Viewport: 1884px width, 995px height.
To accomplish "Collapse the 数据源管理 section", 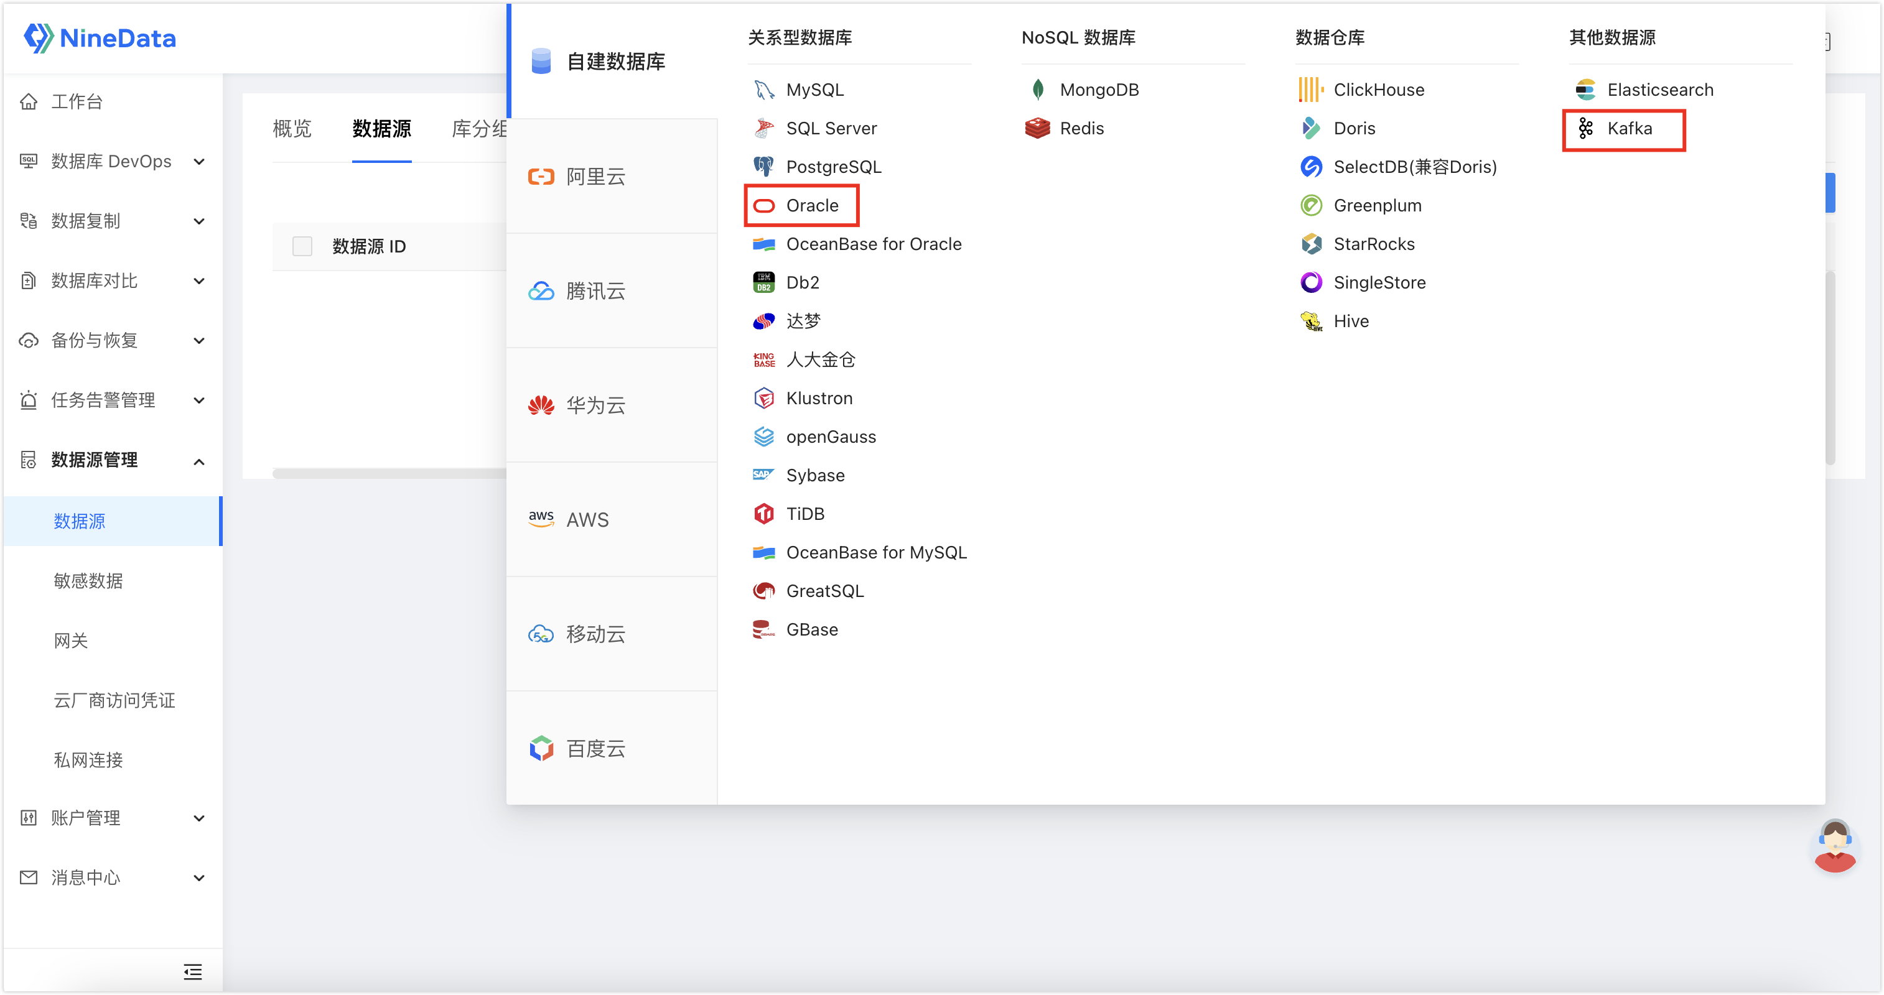I will 113,461.
